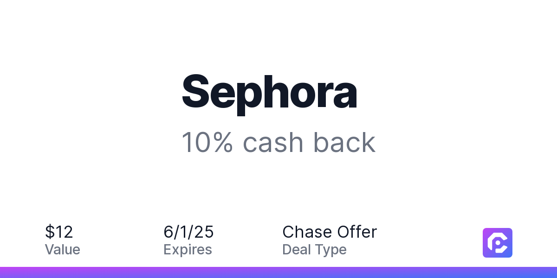Viewport: 557px width, 278px height.
Task: Click the Deal Type label
Action: (314, 250)
